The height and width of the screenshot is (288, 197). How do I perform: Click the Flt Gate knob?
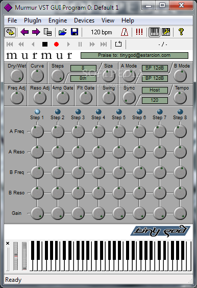(86, 98)
